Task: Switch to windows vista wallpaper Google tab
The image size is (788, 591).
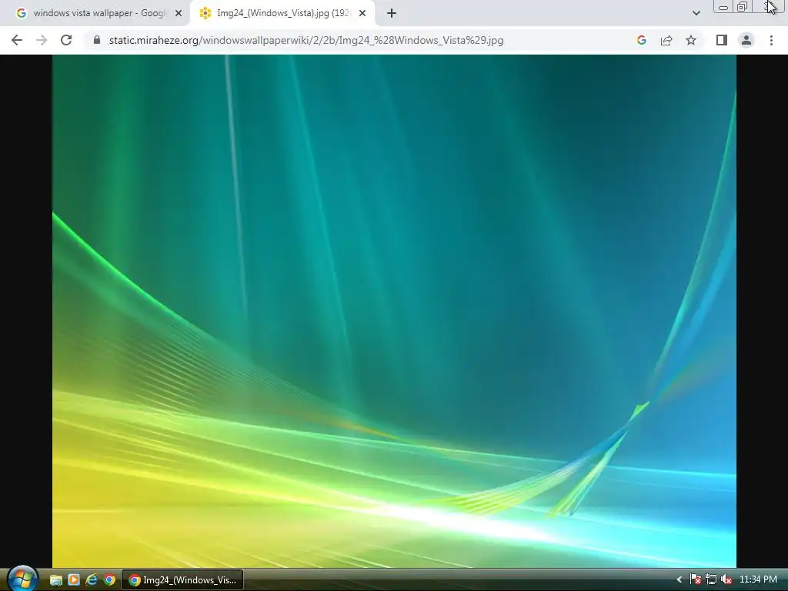Action: [99, 14]
